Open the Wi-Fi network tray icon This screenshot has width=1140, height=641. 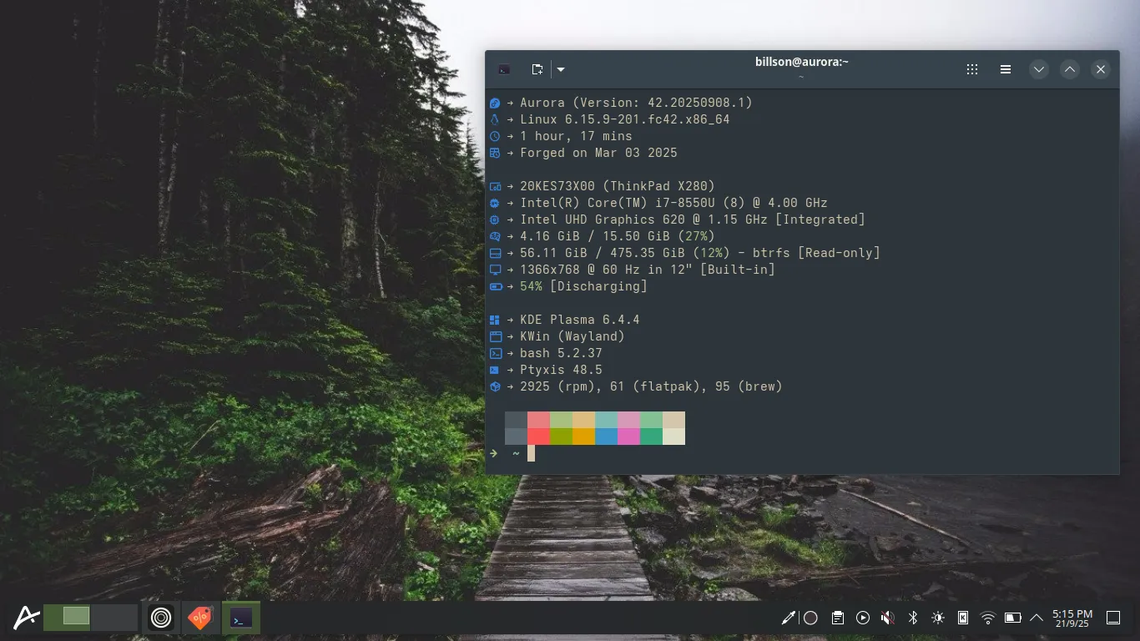[x=988, y=618]
